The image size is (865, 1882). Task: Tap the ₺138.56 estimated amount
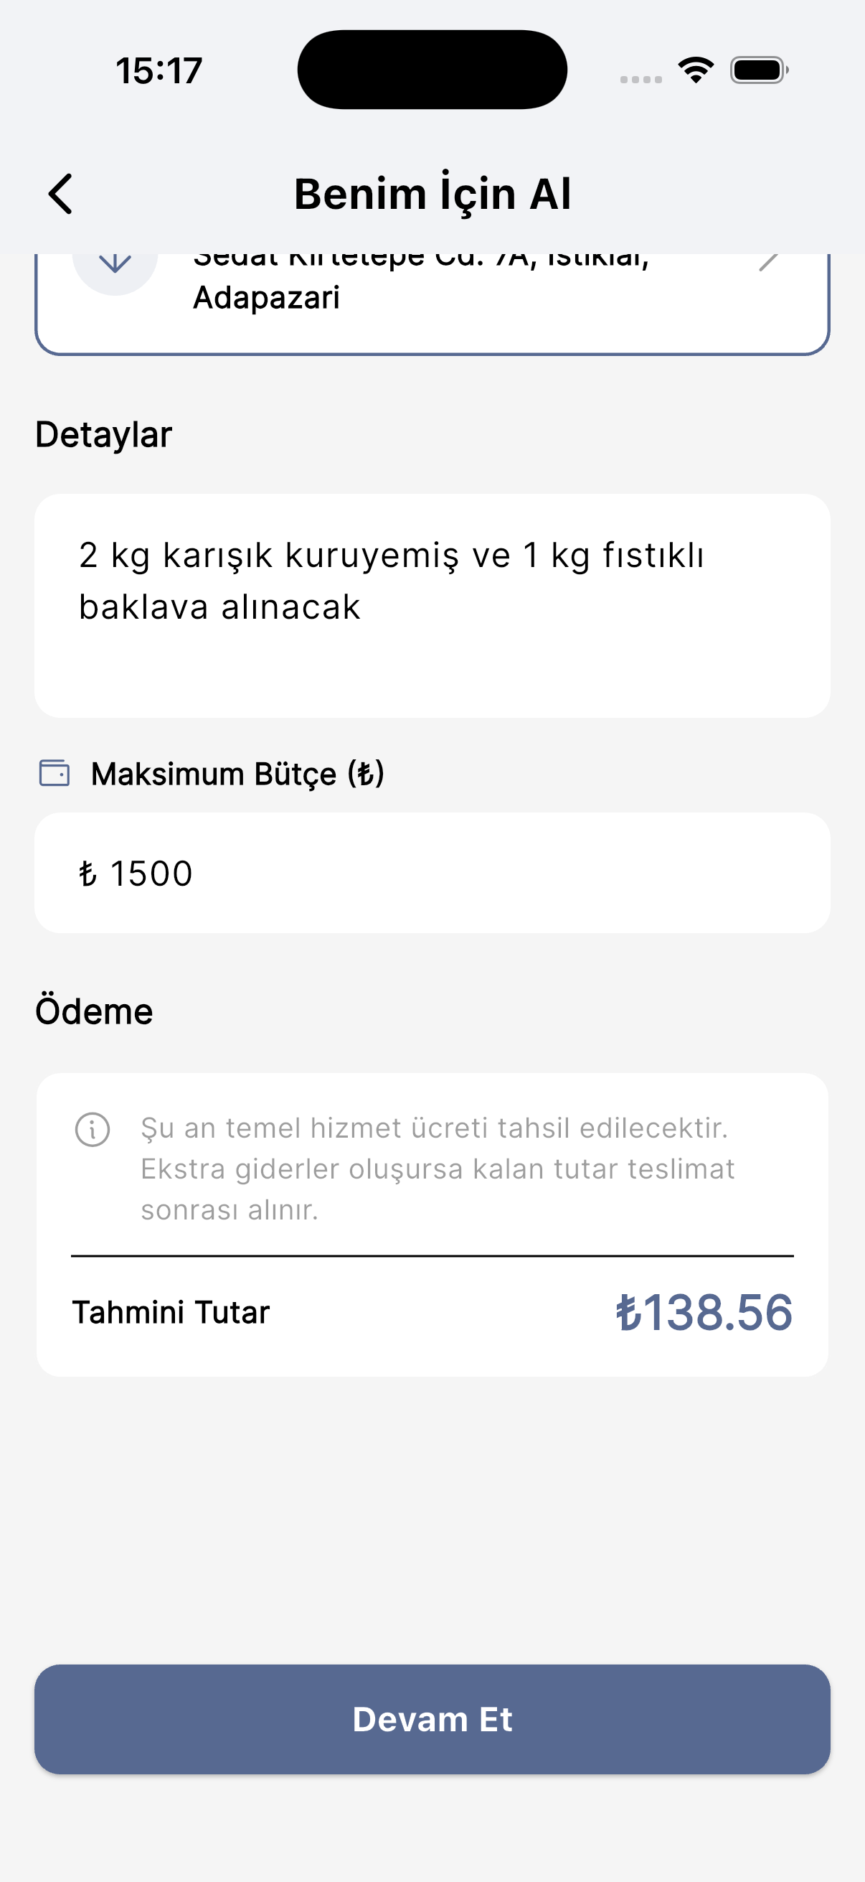coord(704,1312)
